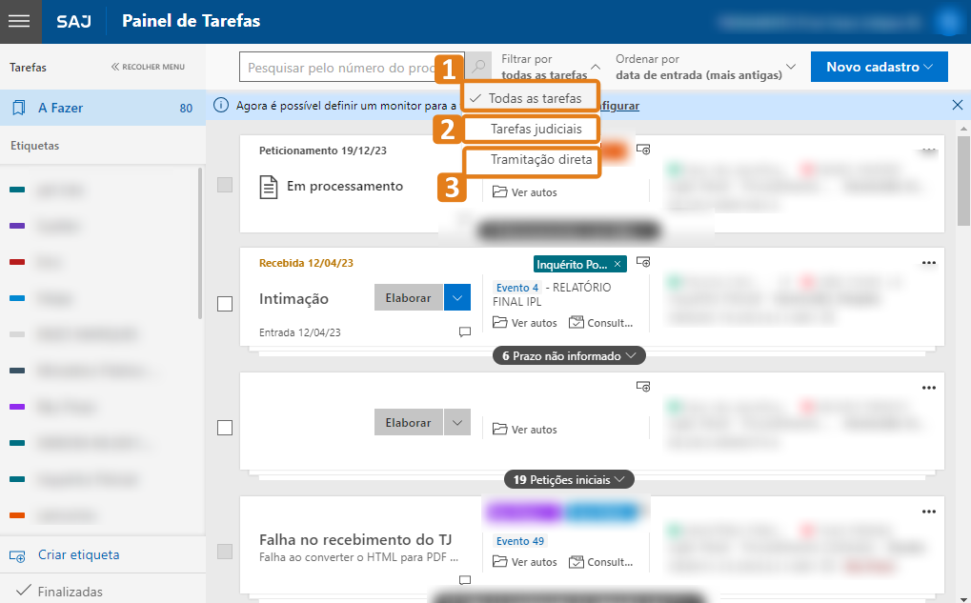Select the third task card checkbox
The width and height of the screenshot is (971, 603).
coord(225,428)
